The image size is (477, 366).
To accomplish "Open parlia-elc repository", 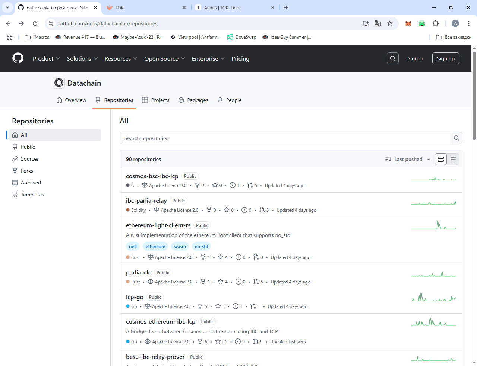I will click(x=138, y=272).
